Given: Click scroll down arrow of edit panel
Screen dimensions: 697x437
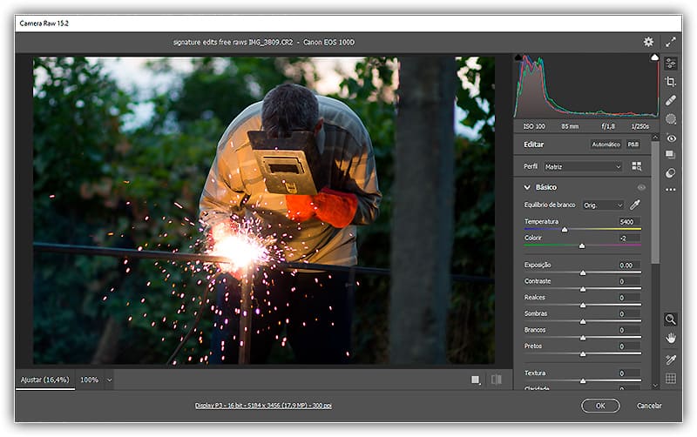Looking at the screenshot, I should 655,386.
